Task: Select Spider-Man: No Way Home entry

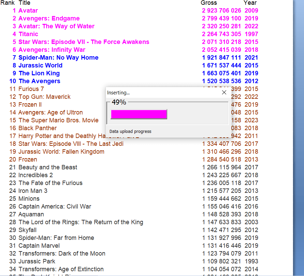Action: point(58,58)
